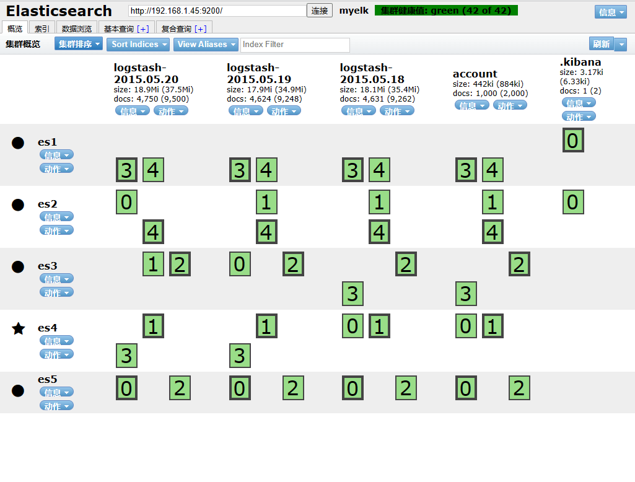
Task: Open the 集群排序 cluster sort dropdown
Action: click(79, 44)
